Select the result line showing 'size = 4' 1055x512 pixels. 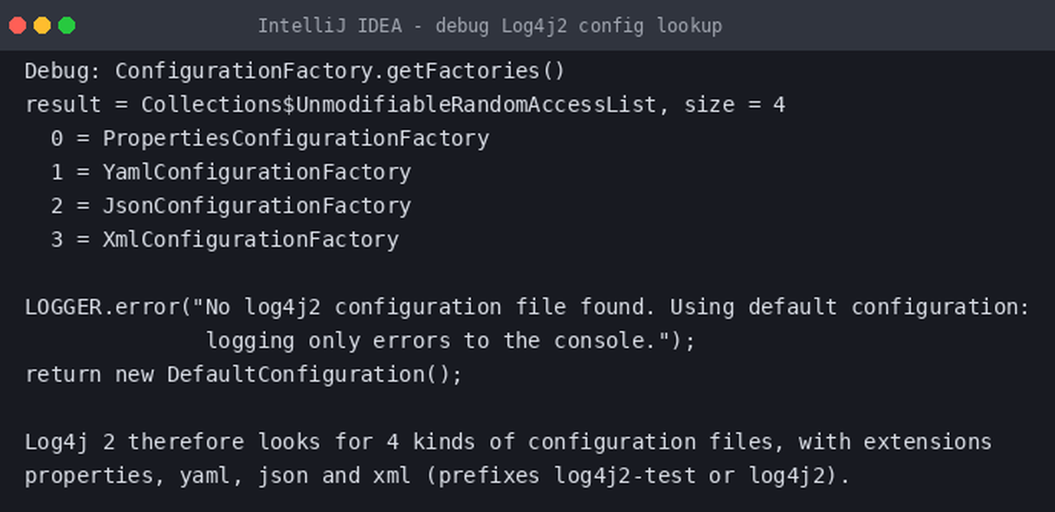tap(405, 105)
